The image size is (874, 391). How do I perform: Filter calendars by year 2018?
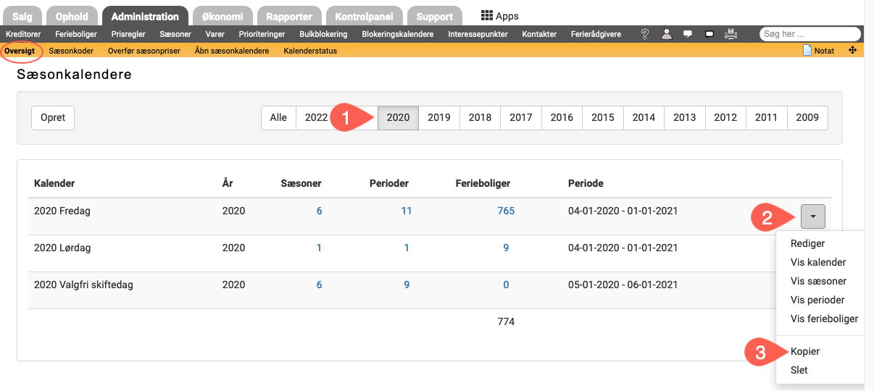480,117
